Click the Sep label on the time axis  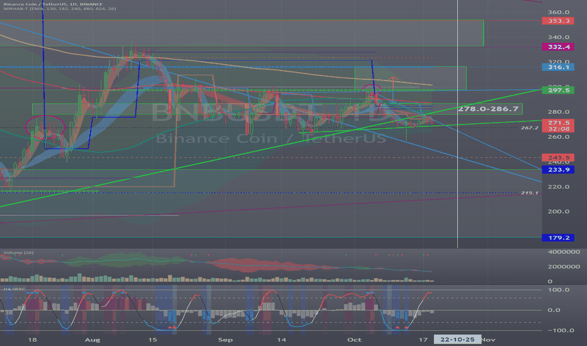pyautogui.click(x=225, y=340)
